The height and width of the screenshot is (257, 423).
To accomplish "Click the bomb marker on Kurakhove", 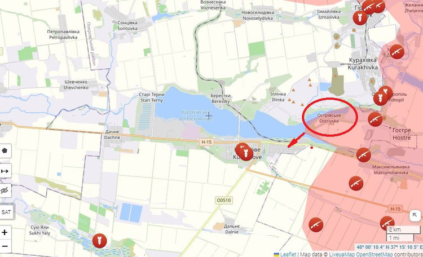I will (246, 153).
